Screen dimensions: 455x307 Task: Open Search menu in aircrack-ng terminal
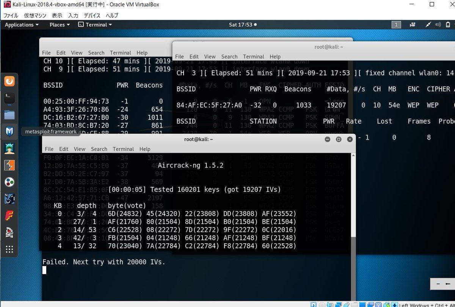99,149
